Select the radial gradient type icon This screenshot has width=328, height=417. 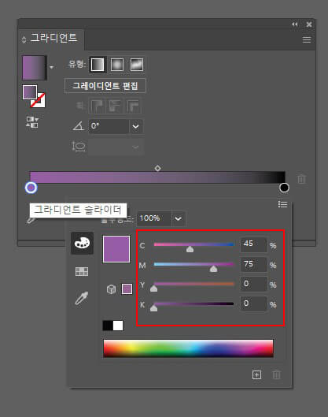[x=117, y=65]
